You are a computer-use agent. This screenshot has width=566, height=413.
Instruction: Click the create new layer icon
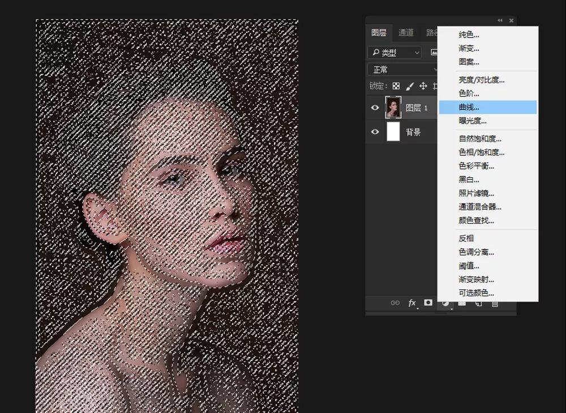pos(478,303)
